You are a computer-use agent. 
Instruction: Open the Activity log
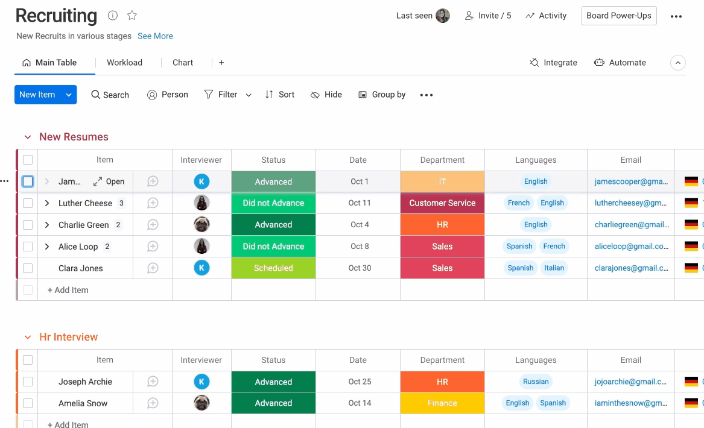pos(546,16)
